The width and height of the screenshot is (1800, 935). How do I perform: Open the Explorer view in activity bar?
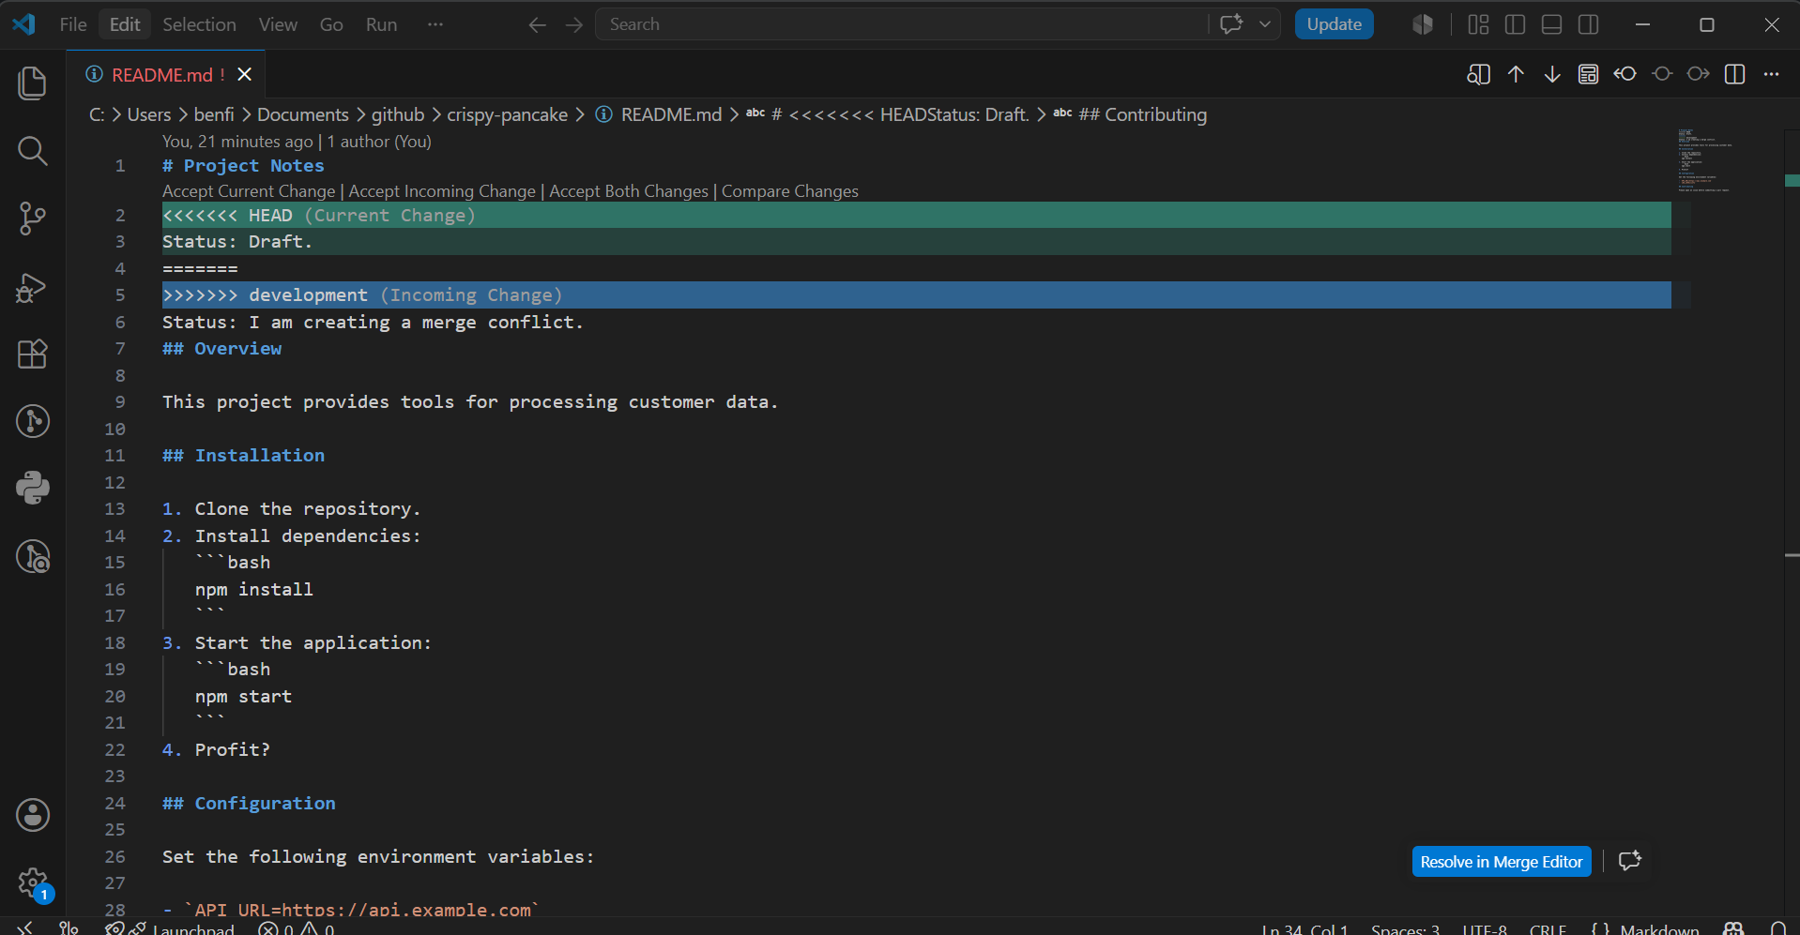click(33, 83)
